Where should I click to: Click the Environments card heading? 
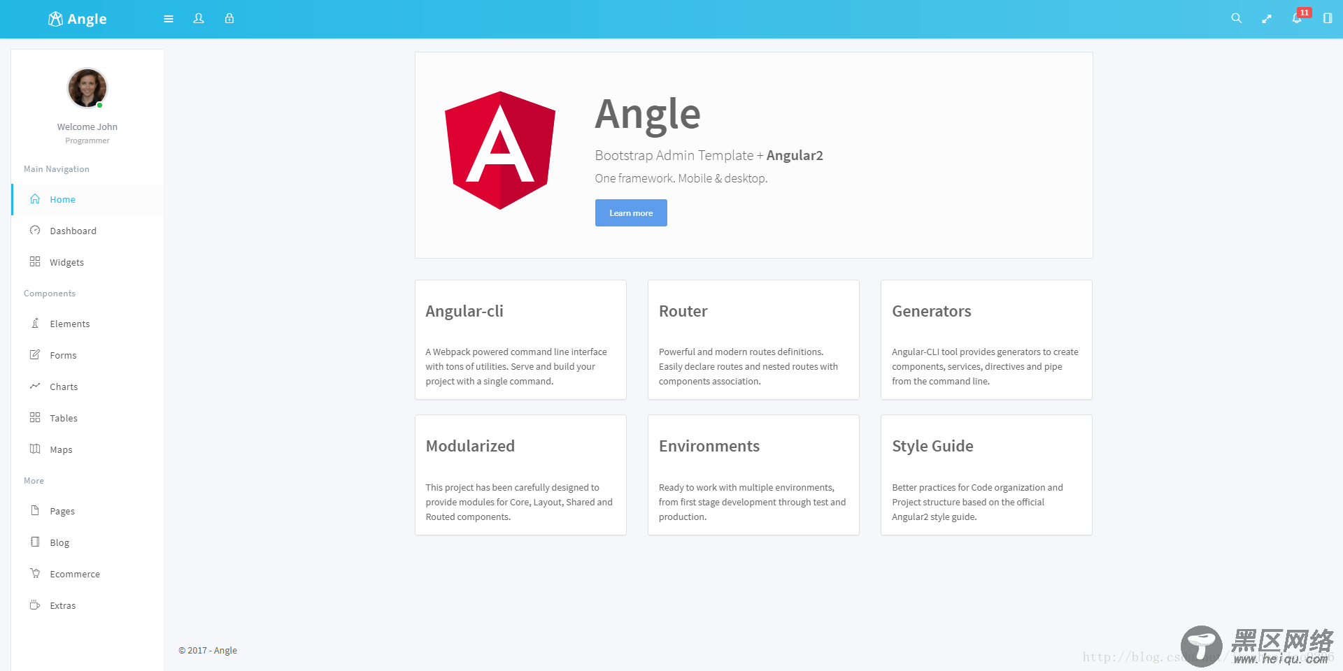pyautogui.click(x=709, y=446)
